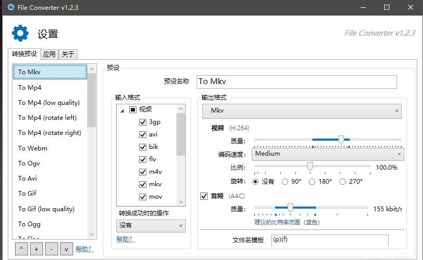The width and height of the screenshot is (423, 260).
Task: Move preset up with the ^ button
Action: [x=21, y=249]
